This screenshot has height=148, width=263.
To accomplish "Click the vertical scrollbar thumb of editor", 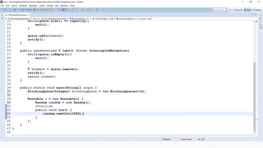I will (x=254, y=97).
